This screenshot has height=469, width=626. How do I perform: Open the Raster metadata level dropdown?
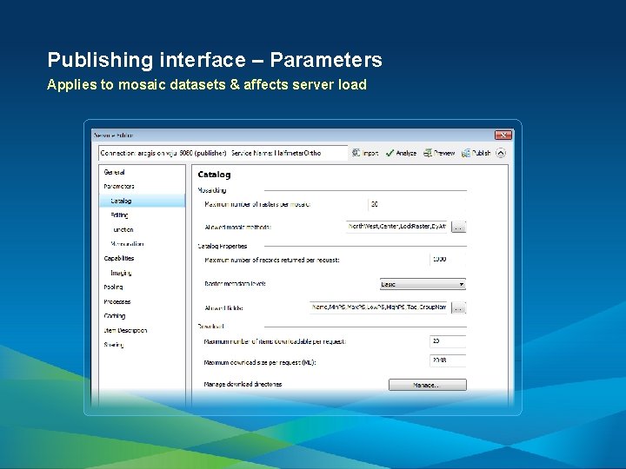423,284
